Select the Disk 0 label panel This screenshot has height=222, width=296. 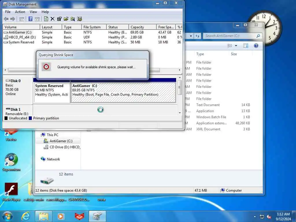[x=18, y=90]
